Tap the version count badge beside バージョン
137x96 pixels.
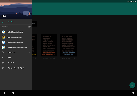point(30,53)
